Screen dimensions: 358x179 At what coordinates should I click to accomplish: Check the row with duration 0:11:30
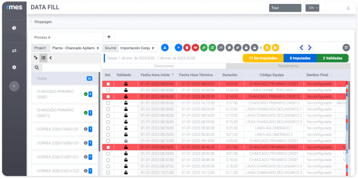point(108,173)
